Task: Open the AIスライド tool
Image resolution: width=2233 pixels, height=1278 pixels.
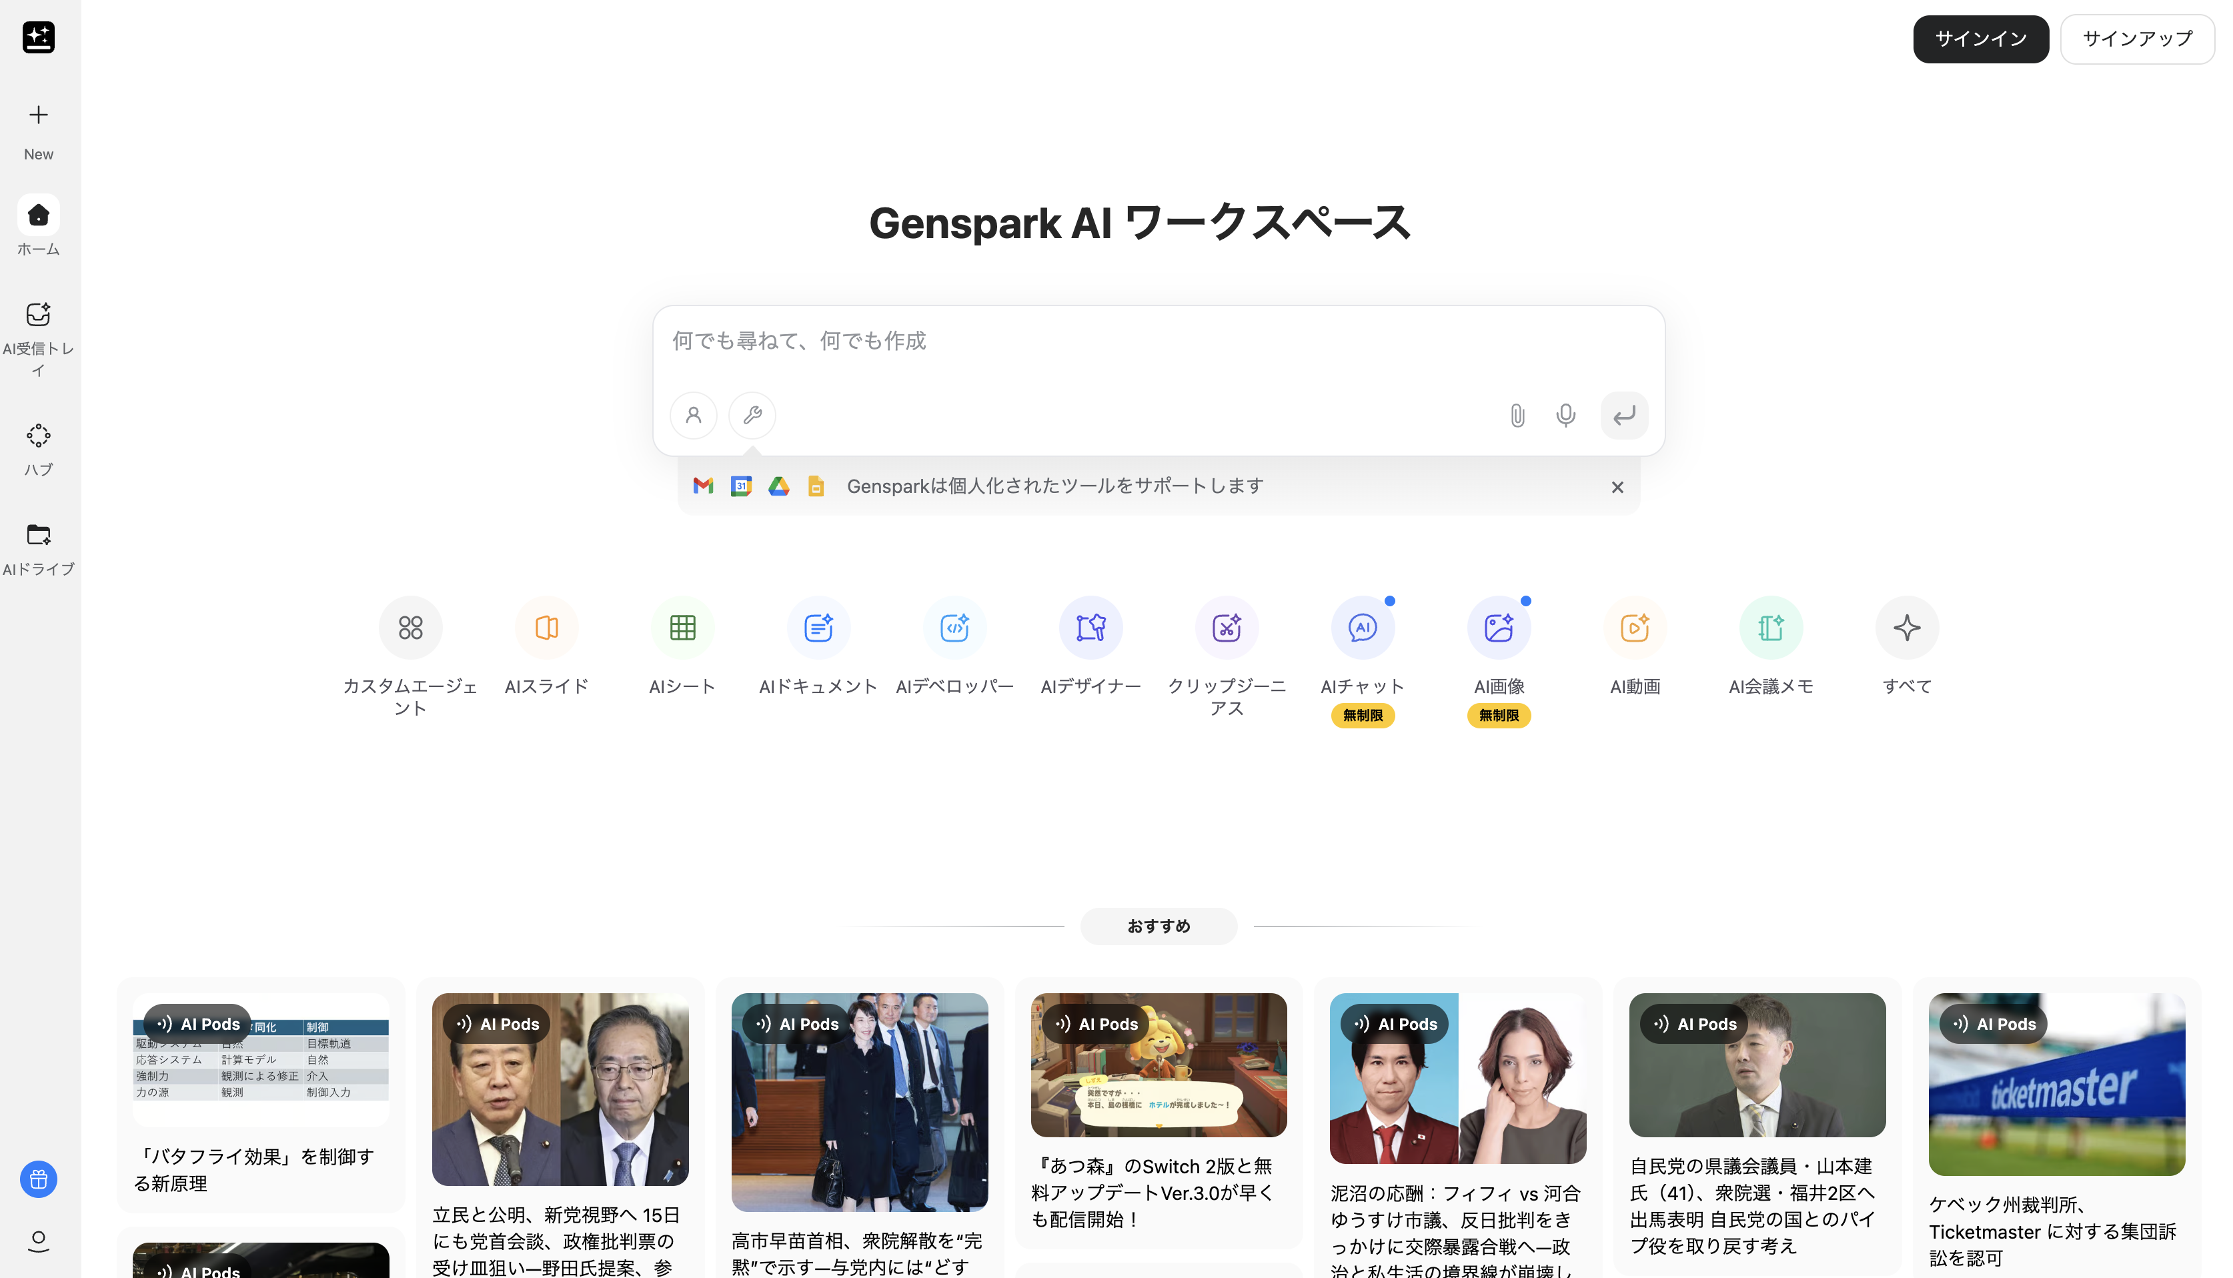Action: [x=546, y=627]
